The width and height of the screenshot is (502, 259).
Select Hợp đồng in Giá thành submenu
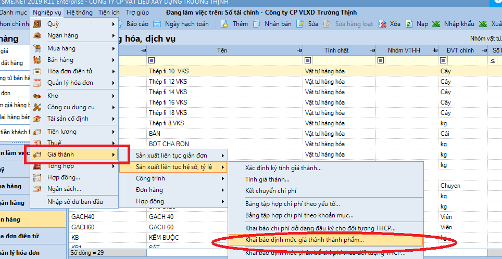coord(173,201)
